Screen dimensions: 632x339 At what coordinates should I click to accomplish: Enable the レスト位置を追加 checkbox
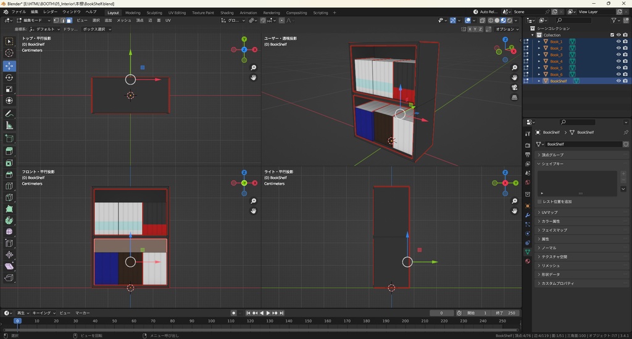(539, 202)
